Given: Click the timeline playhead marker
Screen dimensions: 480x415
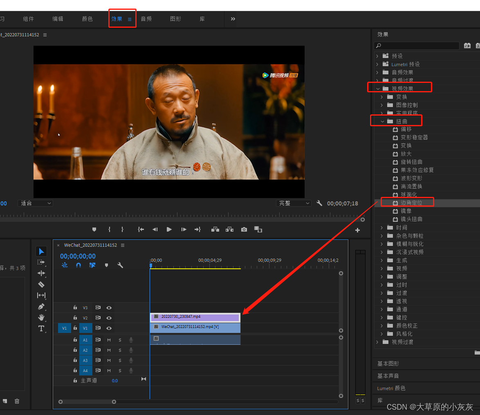Looking at the screenshot, I should coord(151,266).
